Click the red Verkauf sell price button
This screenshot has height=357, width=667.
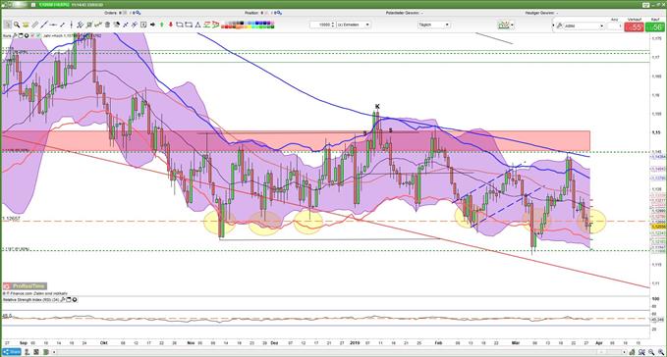(x=634, y=27)
